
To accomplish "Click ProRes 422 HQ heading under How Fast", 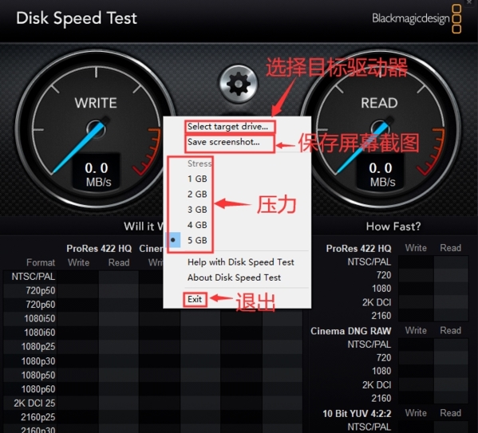I will pos(358,249).
